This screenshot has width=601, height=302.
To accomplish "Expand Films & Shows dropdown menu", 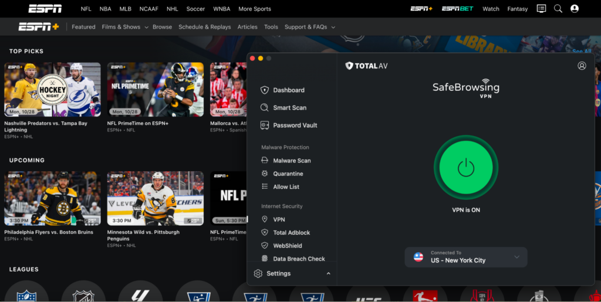I will pos(125,27).
